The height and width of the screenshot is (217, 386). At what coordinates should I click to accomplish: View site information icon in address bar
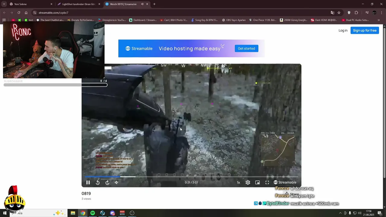coord(35,13)
